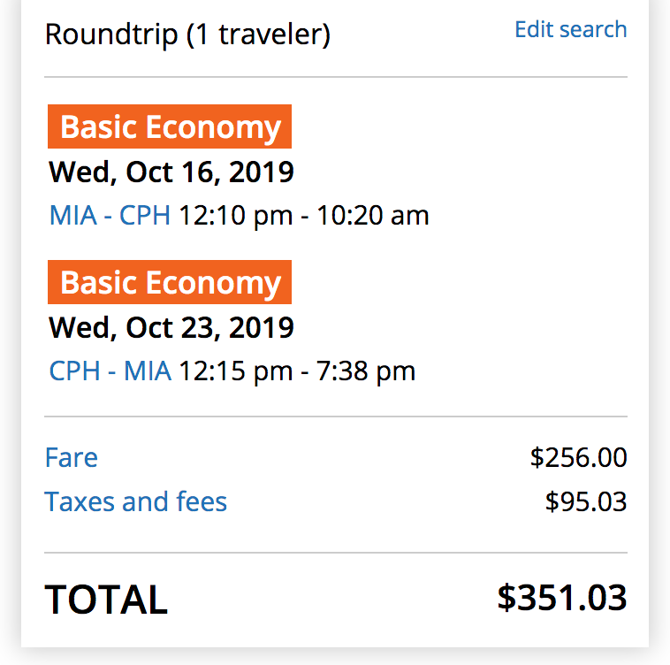
Task: Click the TOTAL label
Action: coord(106,600)
